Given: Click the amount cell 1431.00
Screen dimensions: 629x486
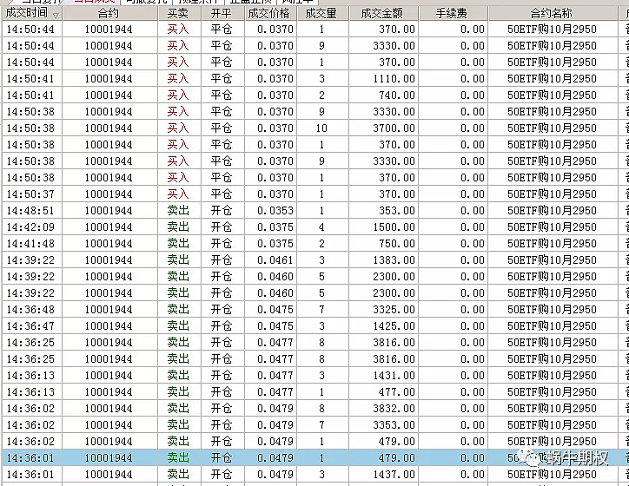Looking at the screenshot, I should click(x=394, y=376).
